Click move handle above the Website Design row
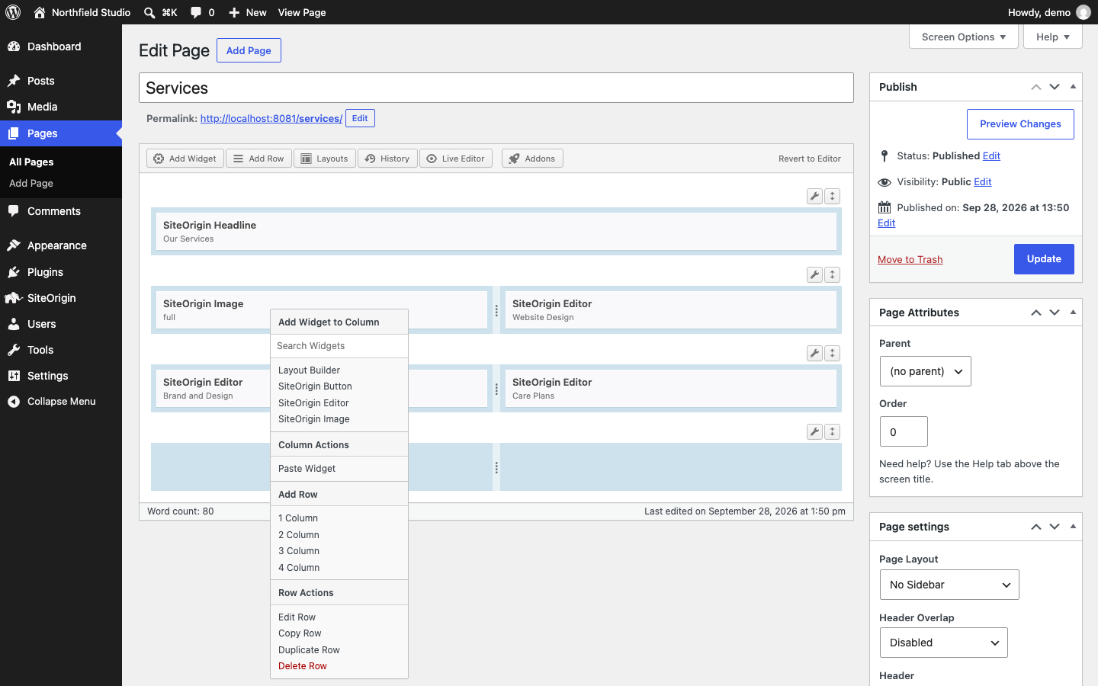 coord(833,274)
